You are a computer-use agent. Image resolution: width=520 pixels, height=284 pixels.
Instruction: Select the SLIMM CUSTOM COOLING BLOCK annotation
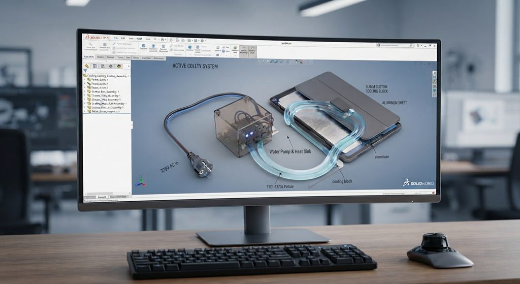[376, 89]
